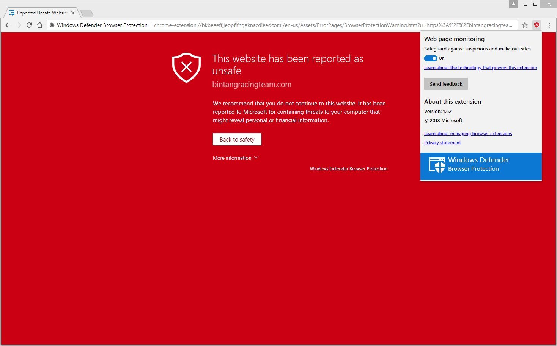
Task: Click the red shield warning icon
Action: point(186,68)
